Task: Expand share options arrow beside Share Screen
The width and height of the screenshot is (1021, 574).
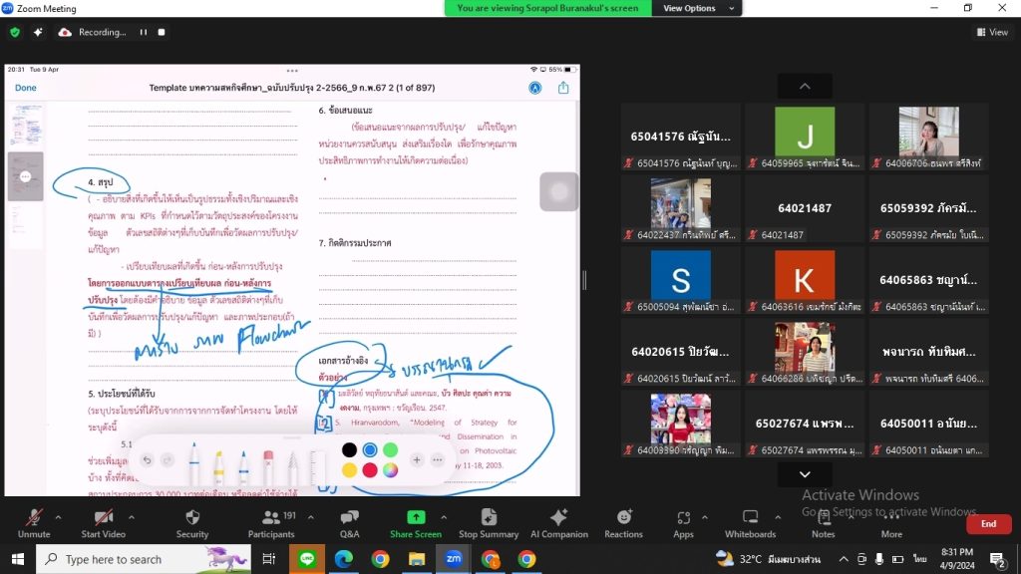Action: tap(444, 517)
